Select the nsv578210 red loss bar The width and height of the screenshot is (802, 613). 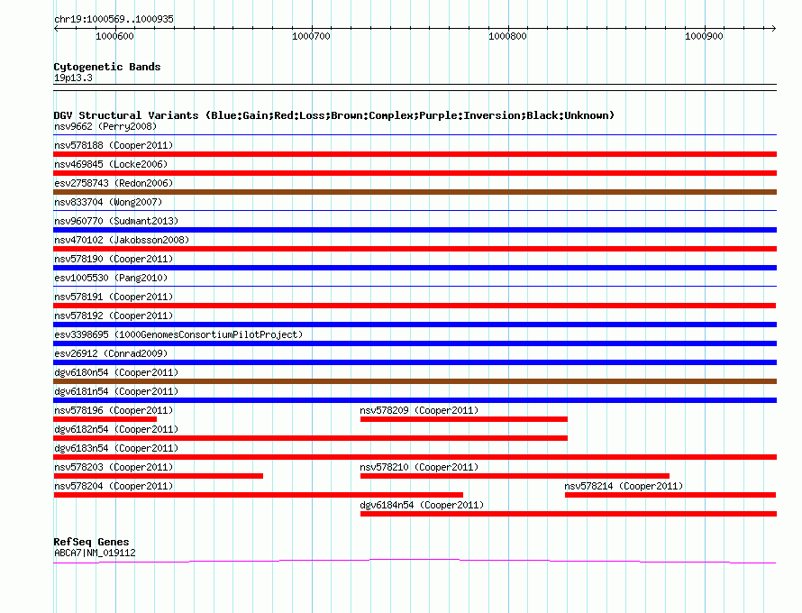[515, 476]
